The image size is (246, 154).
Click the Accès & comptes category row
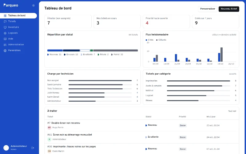tap(191, 86)
